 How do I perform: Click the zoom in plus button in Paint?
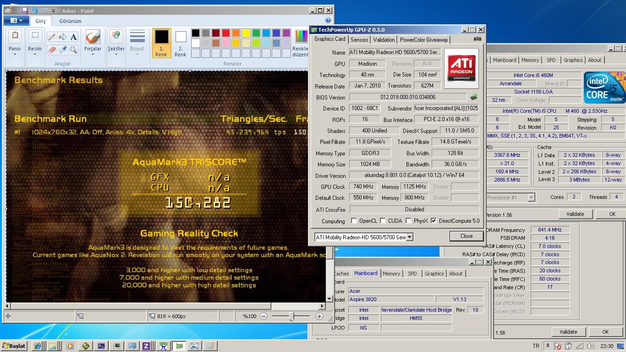click(x=319, y=316)
